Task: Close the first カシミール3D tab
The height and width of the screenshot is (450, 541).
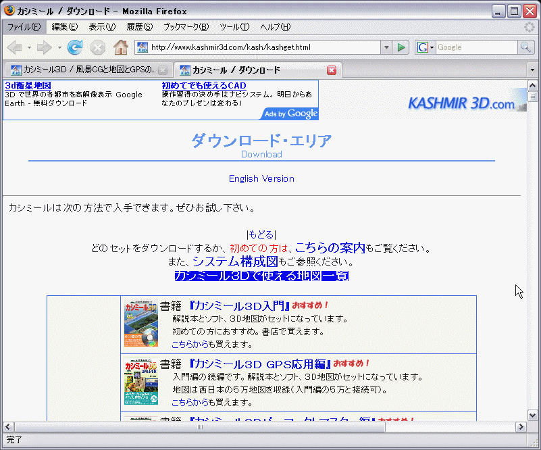Action: click(x=163, y=70)
